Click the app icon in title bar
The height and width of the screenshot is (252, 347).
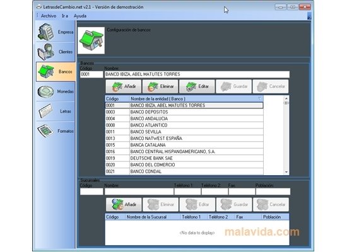click(39, 7)
